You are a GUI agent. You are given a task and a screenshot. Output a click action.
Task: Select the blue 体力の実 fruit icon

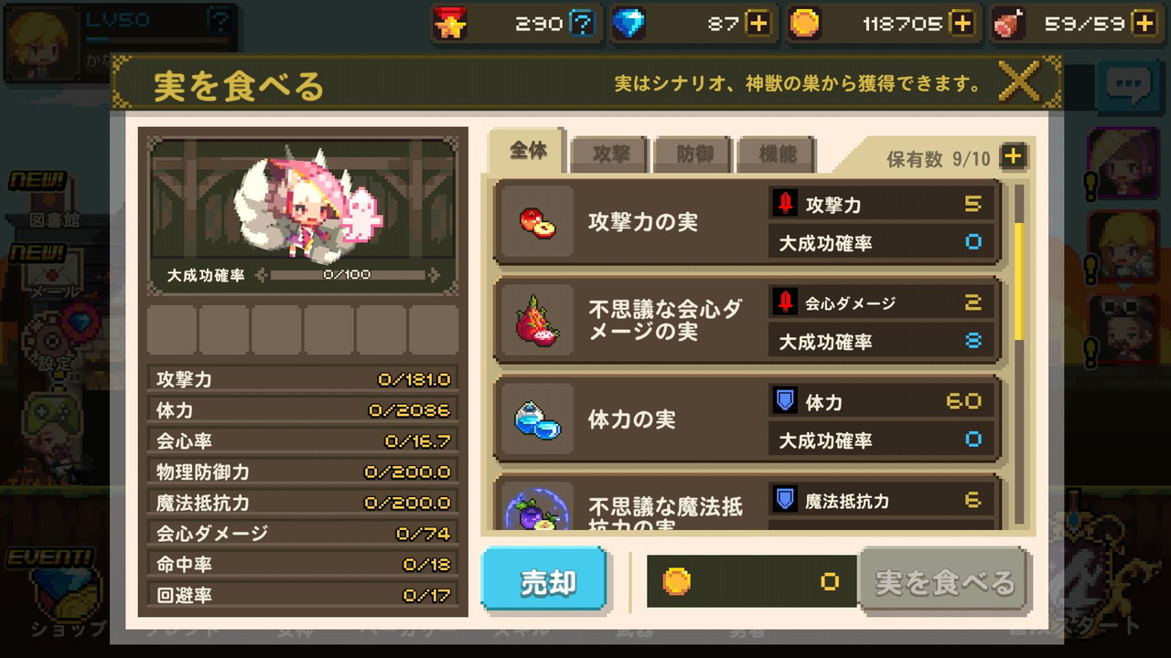point(538,419)
